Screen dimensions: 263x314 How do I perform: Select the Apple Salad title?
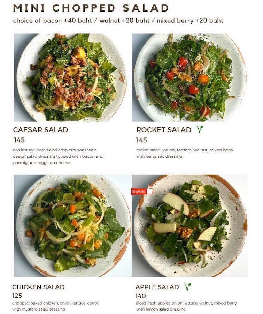coord(157,287)
